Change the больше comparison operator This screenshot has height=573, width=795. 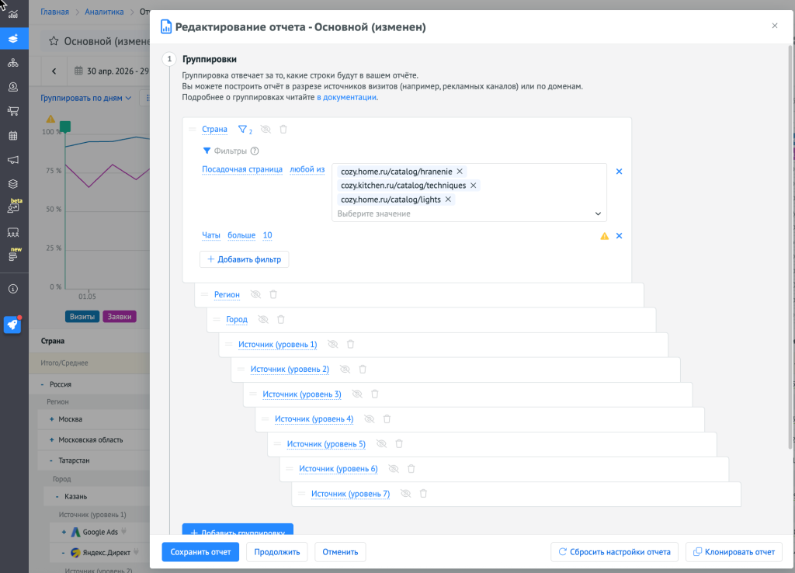click(241, 235)
